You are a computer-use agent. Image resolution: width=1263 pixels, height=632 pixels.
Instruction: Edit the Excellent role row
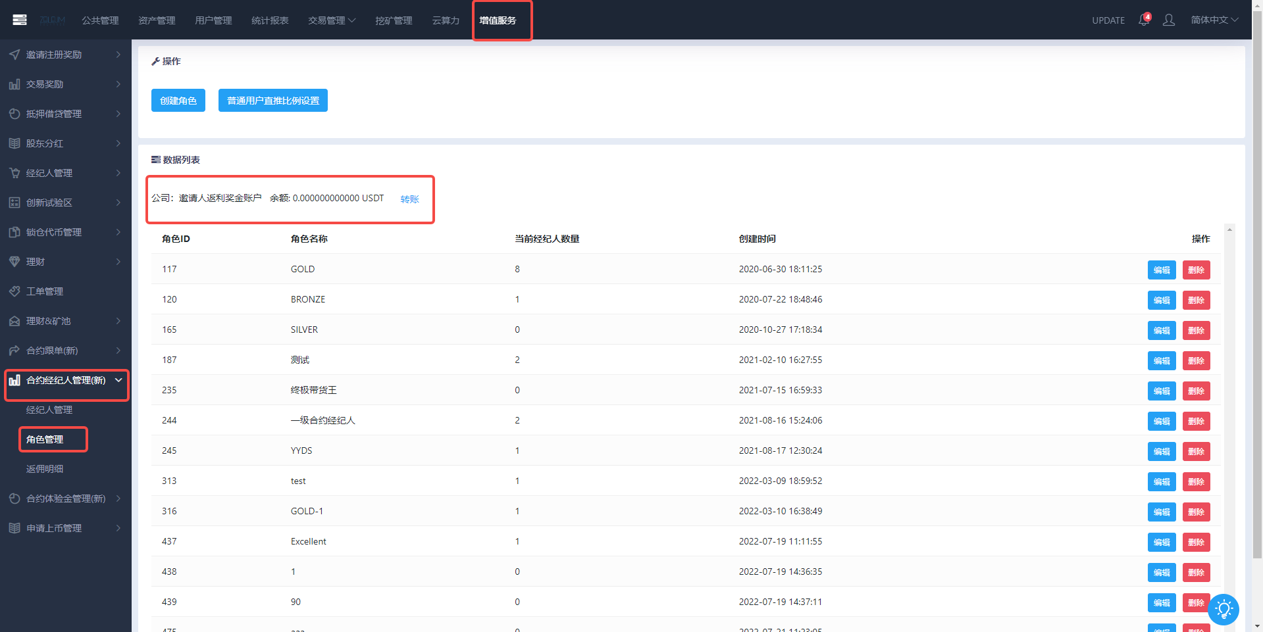click(x=1162, y=543)
